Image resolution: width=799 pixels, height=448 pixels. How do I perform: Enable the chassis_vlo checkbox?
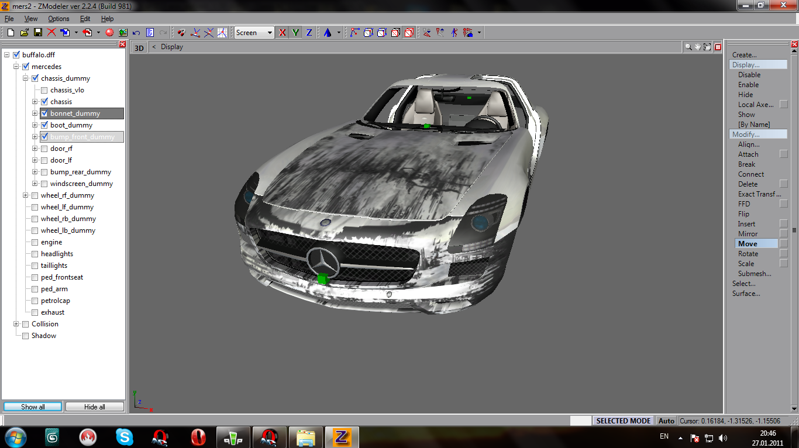click(x=44, y=90)
